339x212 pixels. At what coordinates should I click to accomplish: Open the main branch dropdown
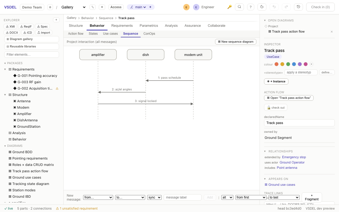[x=140, y=7]
